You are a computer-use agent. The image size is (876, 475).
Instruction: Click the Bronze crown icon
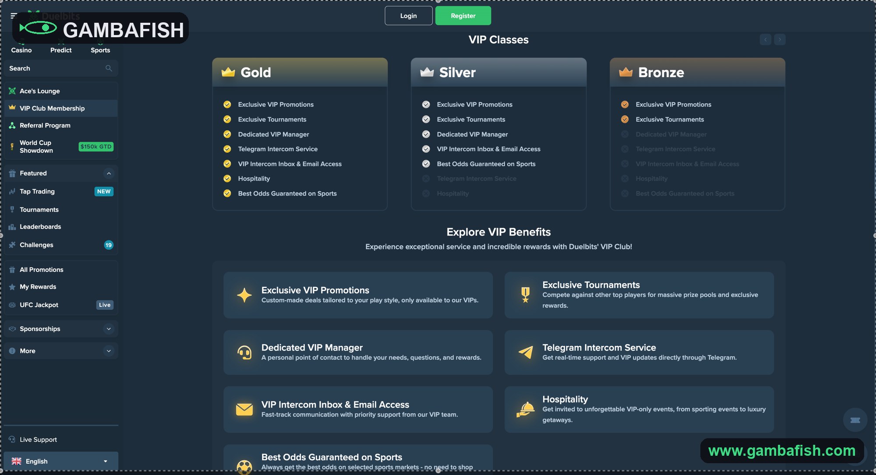(x=626, y=72)
